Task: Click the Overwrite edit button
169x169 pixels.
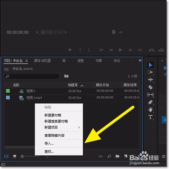Action: [161, 50]
